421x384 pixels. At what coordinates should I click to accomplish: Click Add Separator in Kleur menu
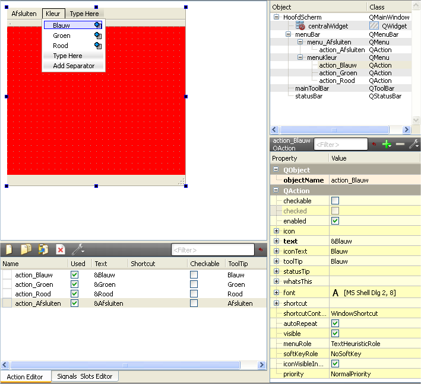pos(74,66)
